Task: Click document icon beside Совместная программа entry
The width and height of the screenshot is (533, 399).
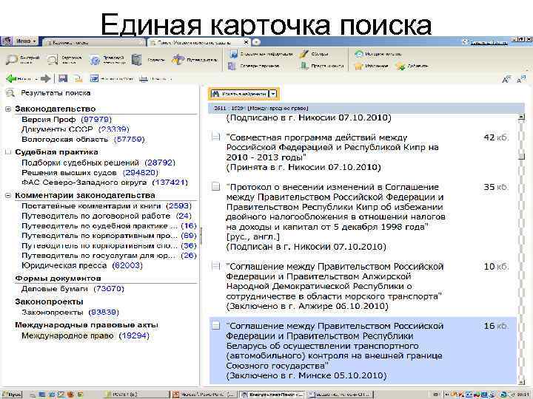Action: pos(216,137)
